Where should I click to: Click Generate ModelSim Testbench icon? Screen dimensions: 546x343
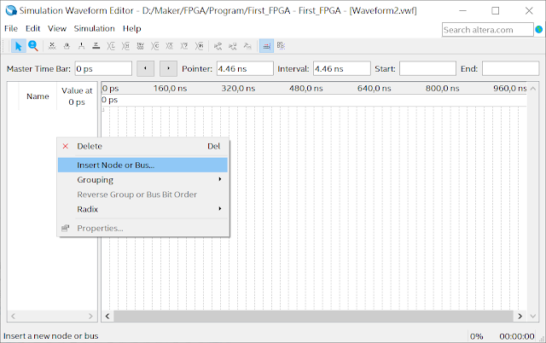pos(247,46)
